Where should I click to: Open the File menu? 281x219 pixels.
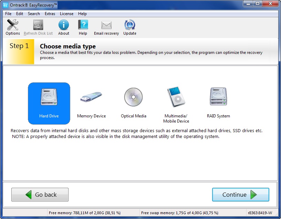coord(8,14)
